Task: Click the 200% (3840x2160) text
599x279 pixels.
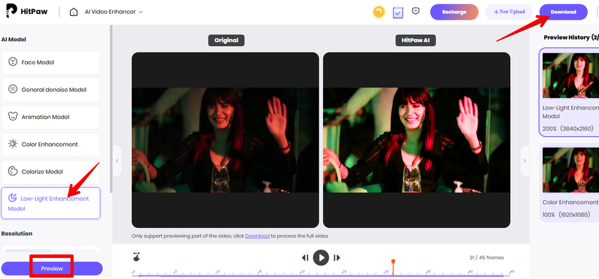Action: (568, 129)
